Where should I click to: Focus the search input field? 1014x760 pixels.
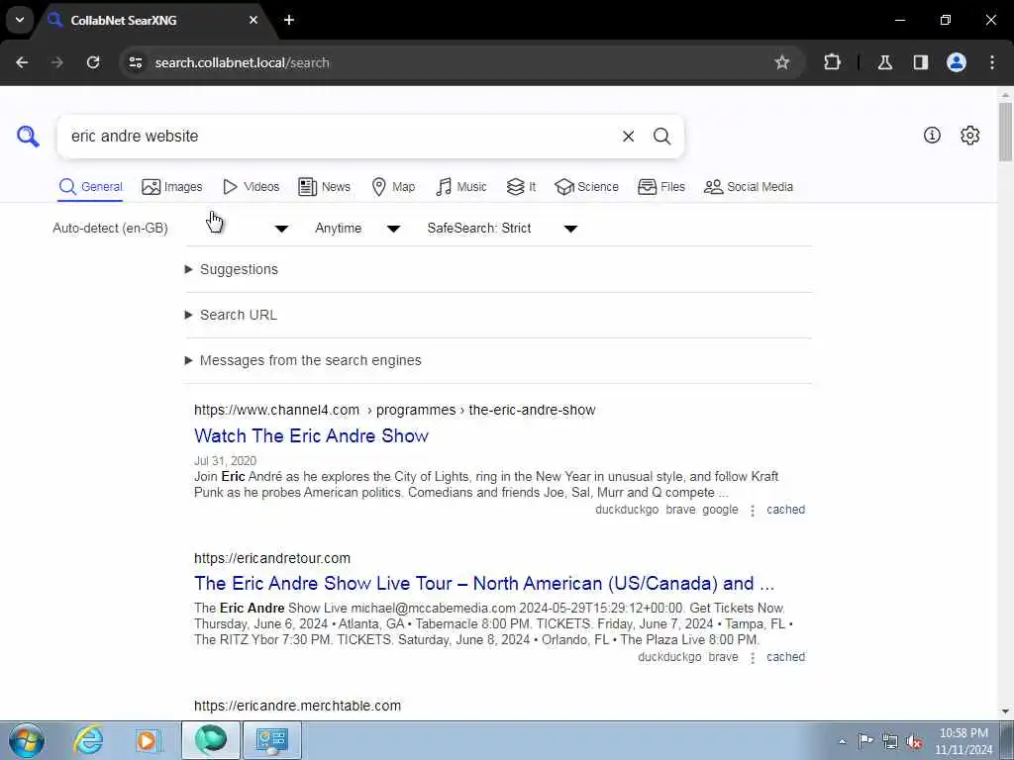point(337,137)
